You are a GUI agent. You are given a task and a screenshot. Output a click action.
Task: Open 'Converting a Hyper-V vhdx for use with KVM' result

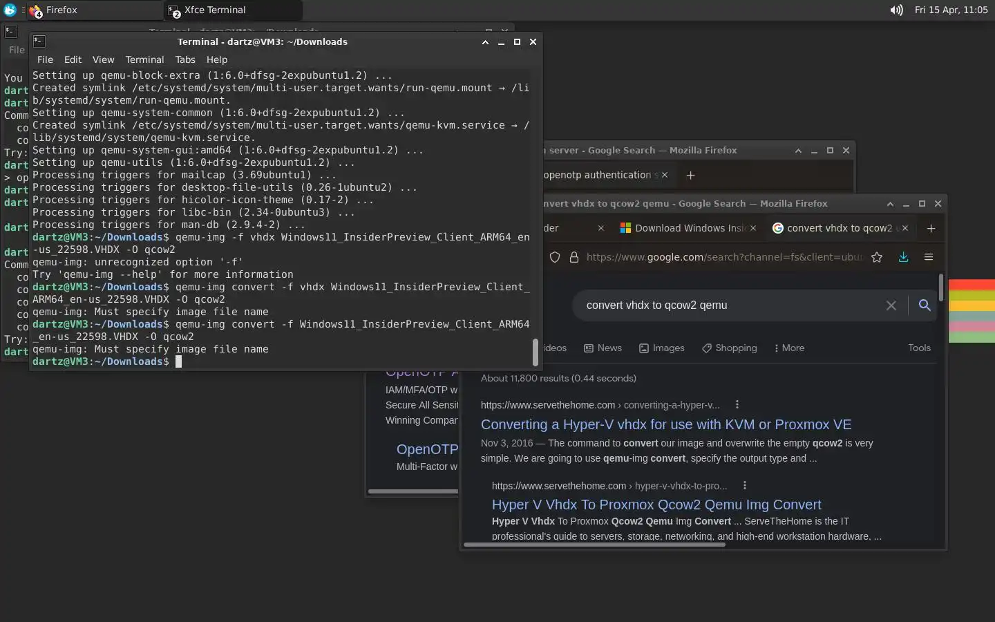[666, 424]
